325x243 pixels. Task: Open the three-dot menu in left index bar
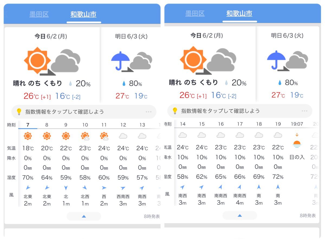click(148, 112)
